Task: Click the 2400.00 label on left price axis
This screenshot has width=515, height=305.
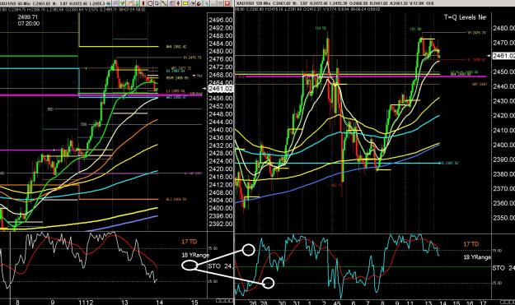Action: [x=220, y=208]
